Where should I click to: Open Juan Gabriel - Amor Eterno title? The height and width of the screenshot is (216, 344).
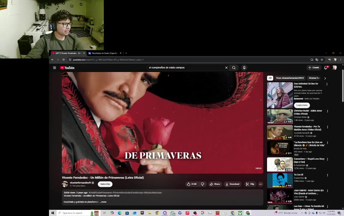click(x=309, y=192)
